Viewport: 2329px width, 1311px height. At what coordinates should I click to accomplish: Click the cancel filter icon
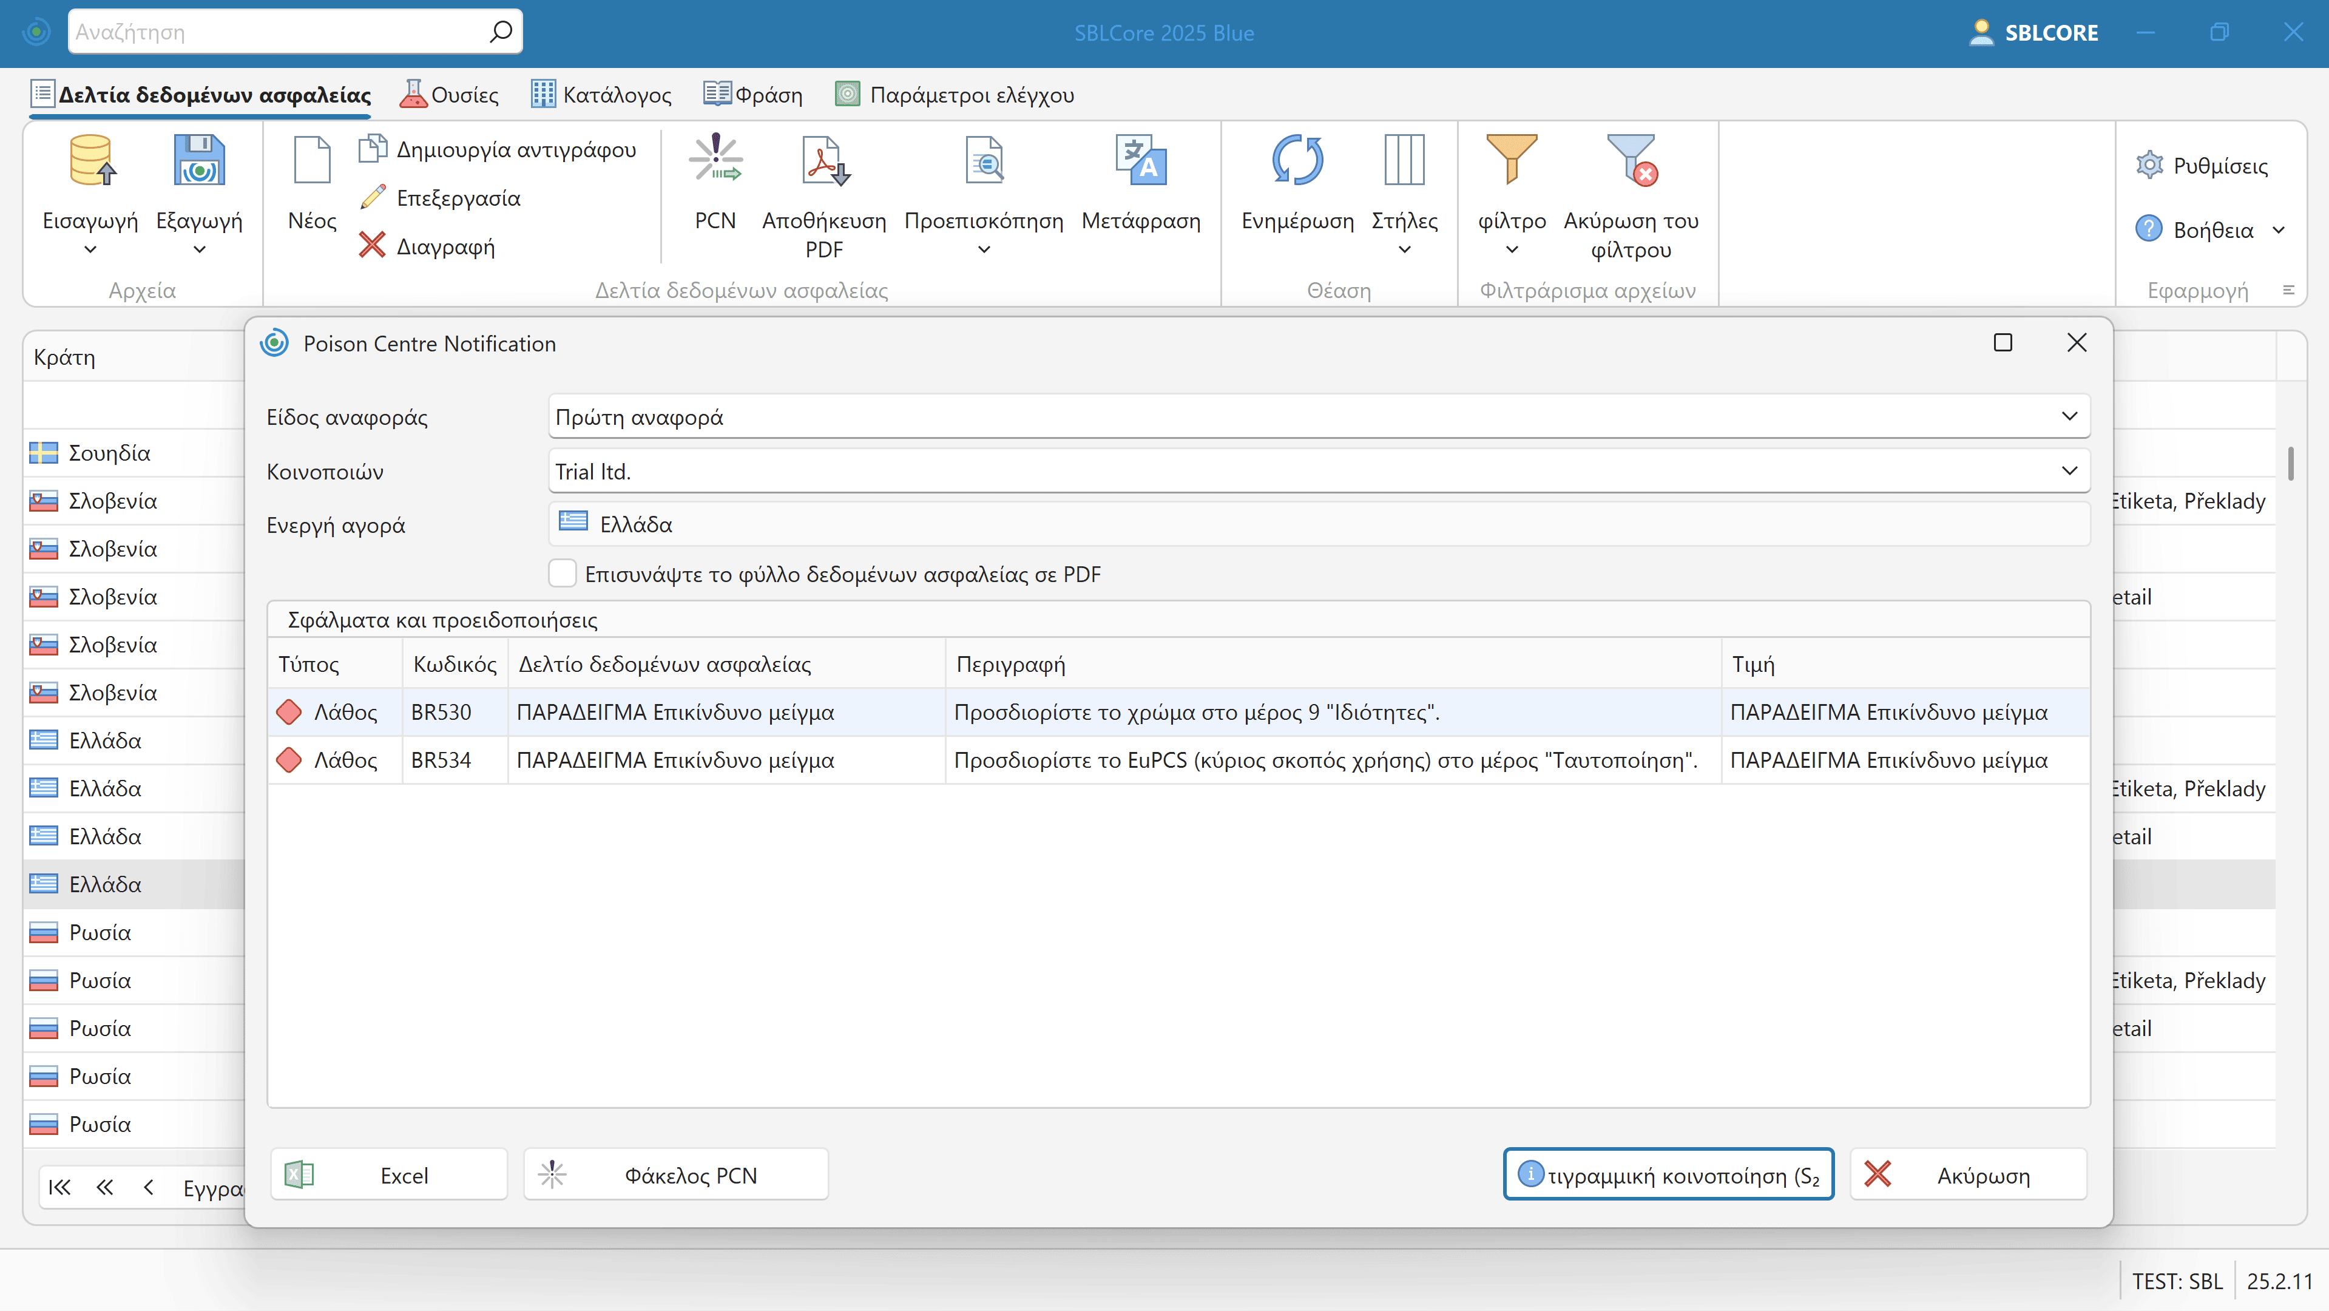point(1631,160)
